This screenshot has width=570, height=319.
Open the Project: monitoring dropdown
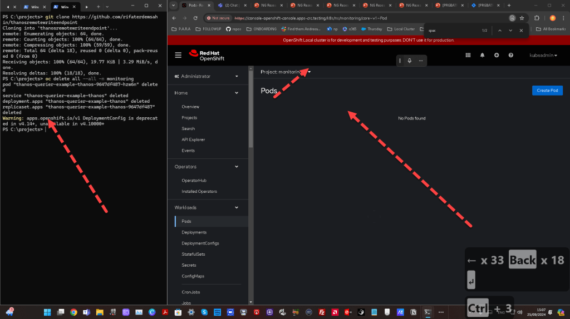click(286, 72)
